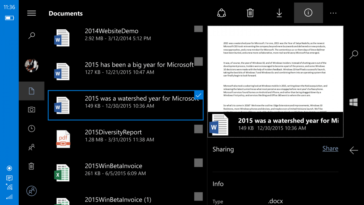Click the Sharing section heading
This screenshot has width=364, height=205.
(x=223, y=149)
